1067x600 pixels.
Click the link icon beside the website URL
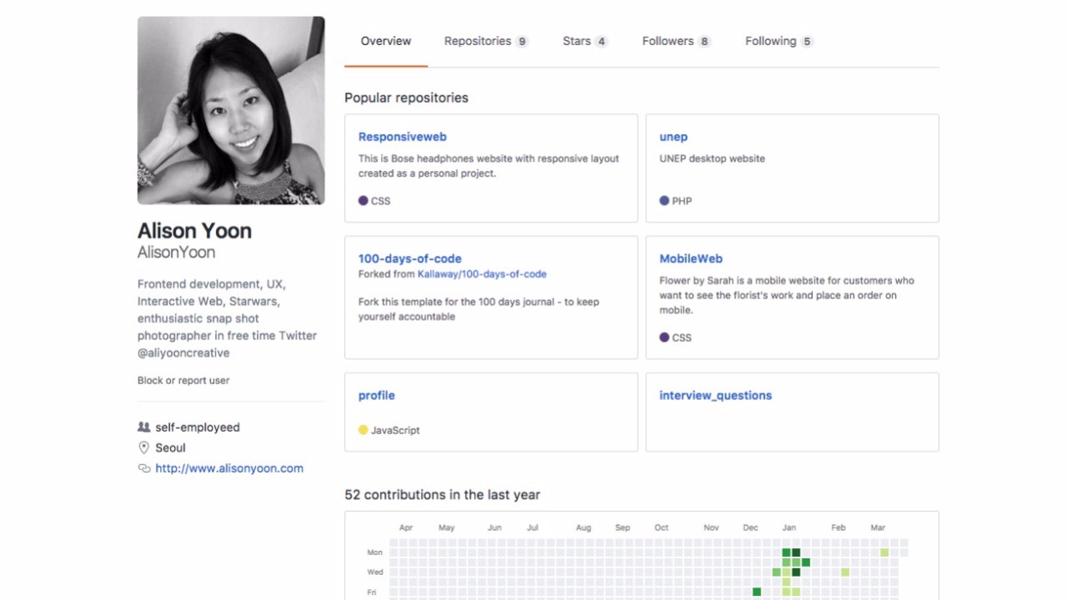[x=143, y=468]
